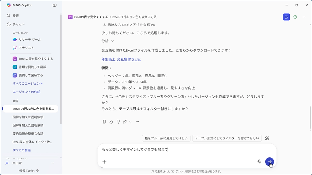Expand the 分析 section chevron
This screenshot has width=312, height=175.
(x=112, y=41)
